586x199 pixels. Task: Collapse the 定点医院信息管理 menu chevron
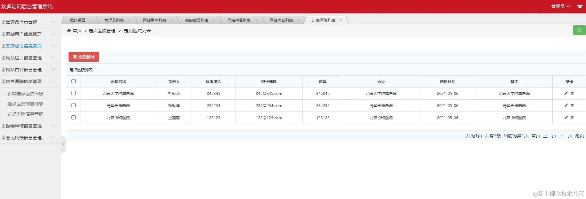coord(53,81)
